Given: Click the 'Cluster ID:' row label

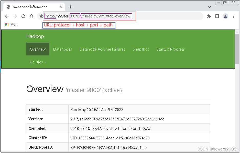Looking at the screenshot, I should [38, 138].
